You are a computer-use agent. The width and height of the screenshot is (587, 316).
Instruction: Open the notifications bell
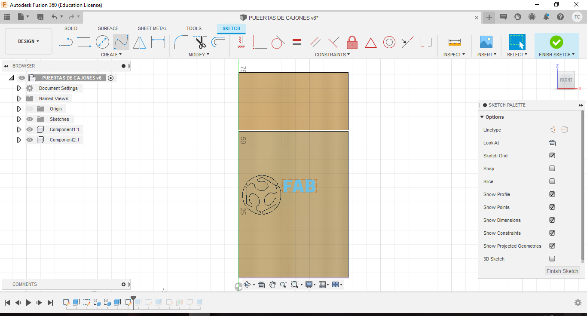pos(546,17)
